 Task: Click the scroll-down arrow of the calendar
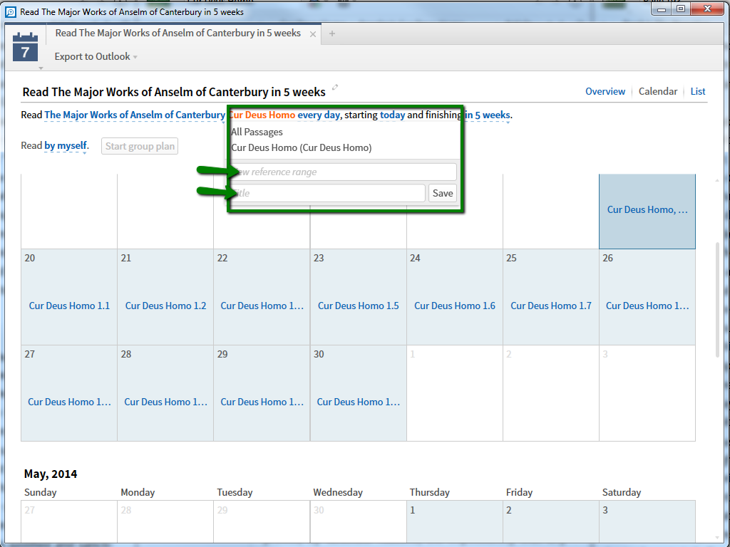[x=717, y=538]
